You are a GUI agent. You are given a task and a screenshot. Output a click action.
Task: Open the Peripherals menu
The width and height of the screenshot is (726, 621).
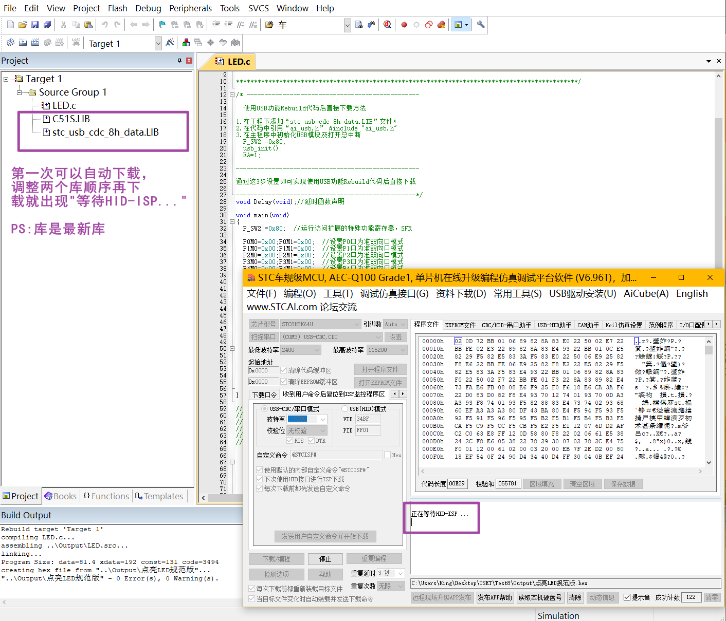click(190, 8)
